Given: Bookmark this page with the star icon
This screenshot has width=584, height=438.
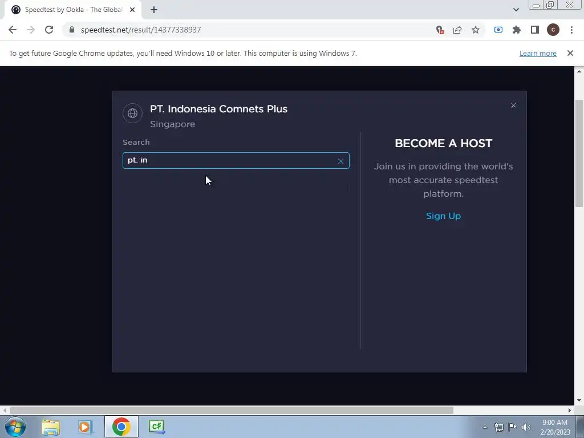Looking at the screenshot, I should [x=476, y=30].
